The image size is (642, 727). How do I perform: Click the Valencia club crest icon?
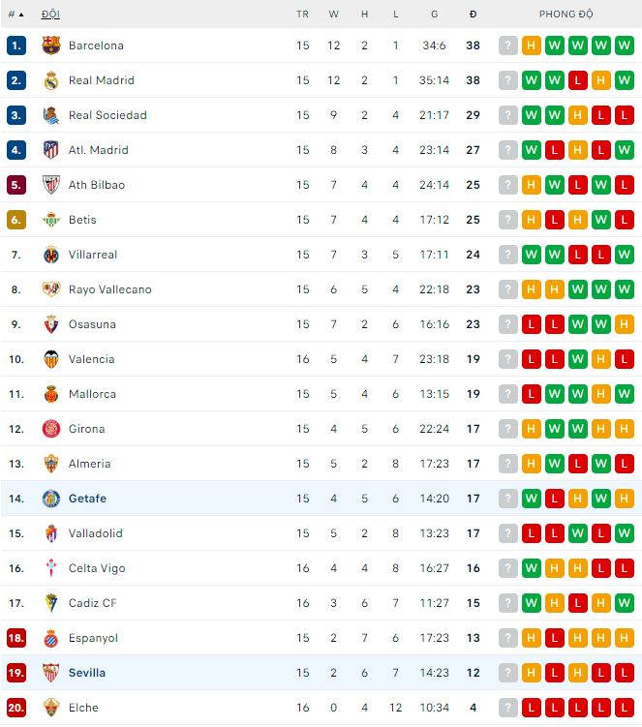(x=51, y=359)
